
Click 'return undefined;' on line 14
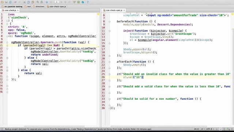45,55
